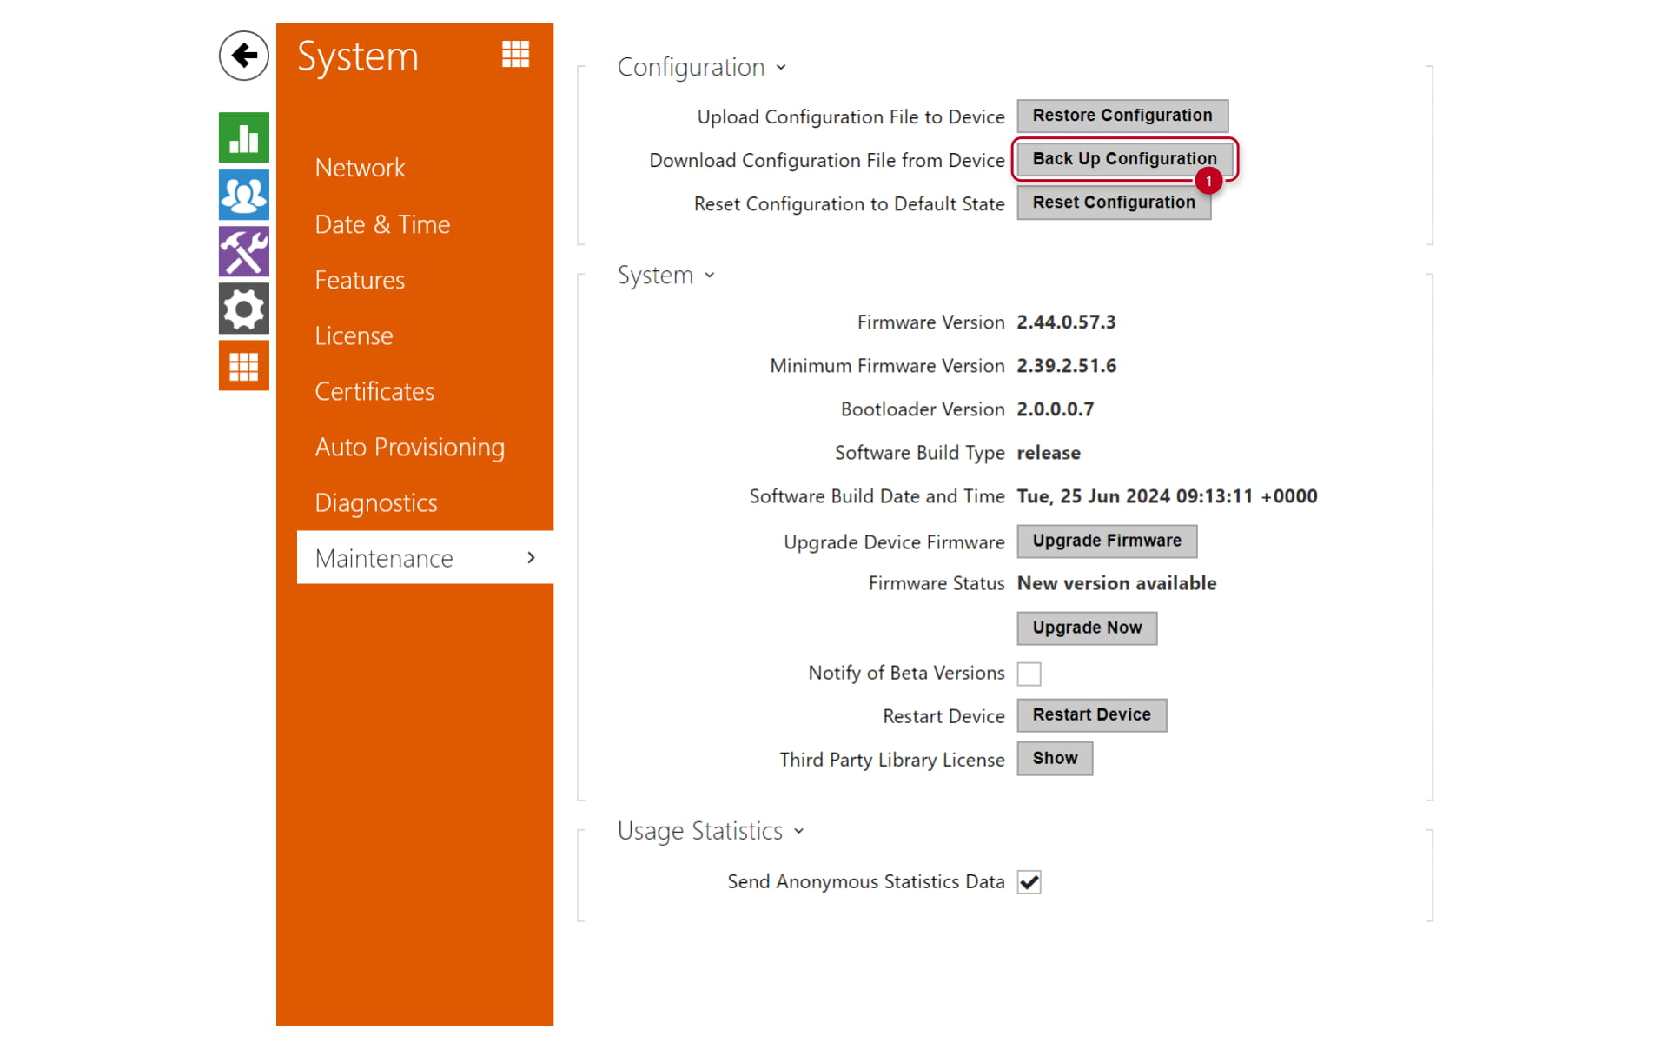Collapse the System section
Viewport: 1668px width, 1043px height.
(x=665, y=276)
